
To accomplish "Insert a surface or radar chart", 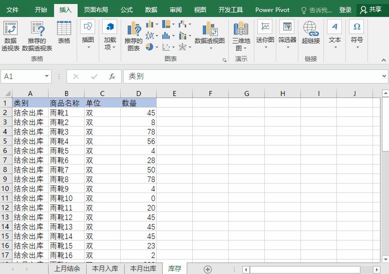I will 182,47.
